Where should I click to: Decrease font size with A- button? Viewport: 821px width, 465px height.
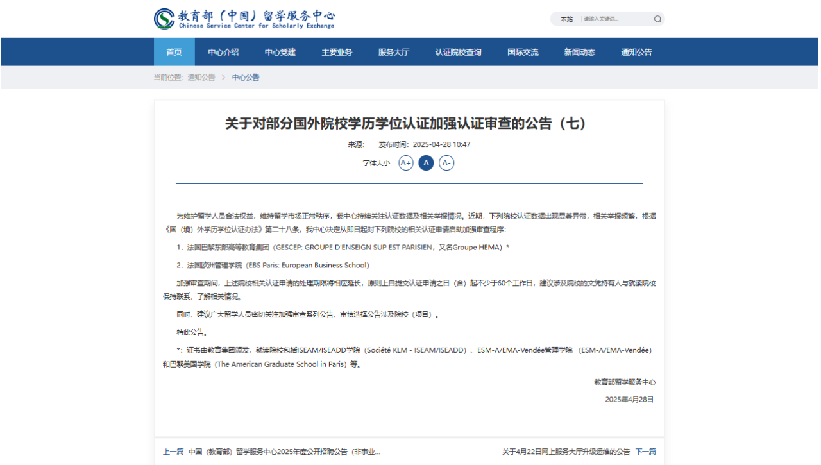point(446,163)
